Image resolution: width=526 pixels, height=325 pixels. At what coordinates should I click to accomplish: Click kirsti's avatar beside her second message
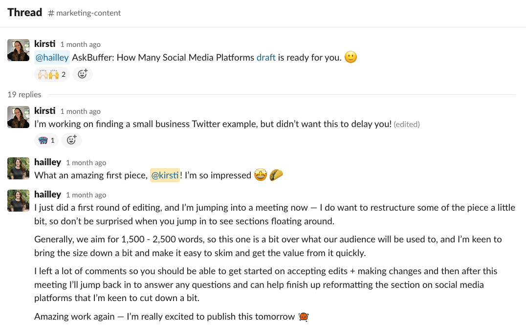[x=18, y=117]
